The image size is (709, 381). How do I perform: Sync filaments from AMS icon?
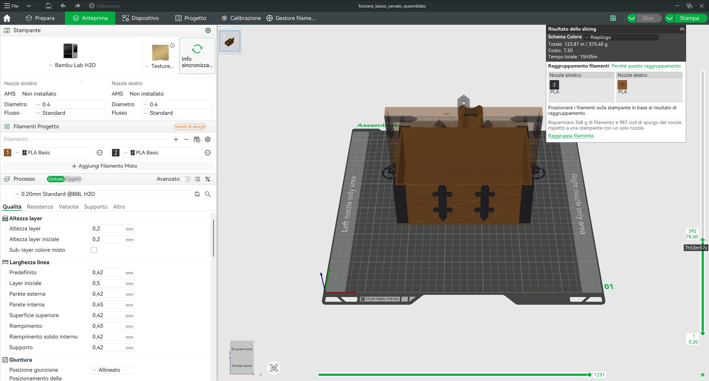point(197,139)
